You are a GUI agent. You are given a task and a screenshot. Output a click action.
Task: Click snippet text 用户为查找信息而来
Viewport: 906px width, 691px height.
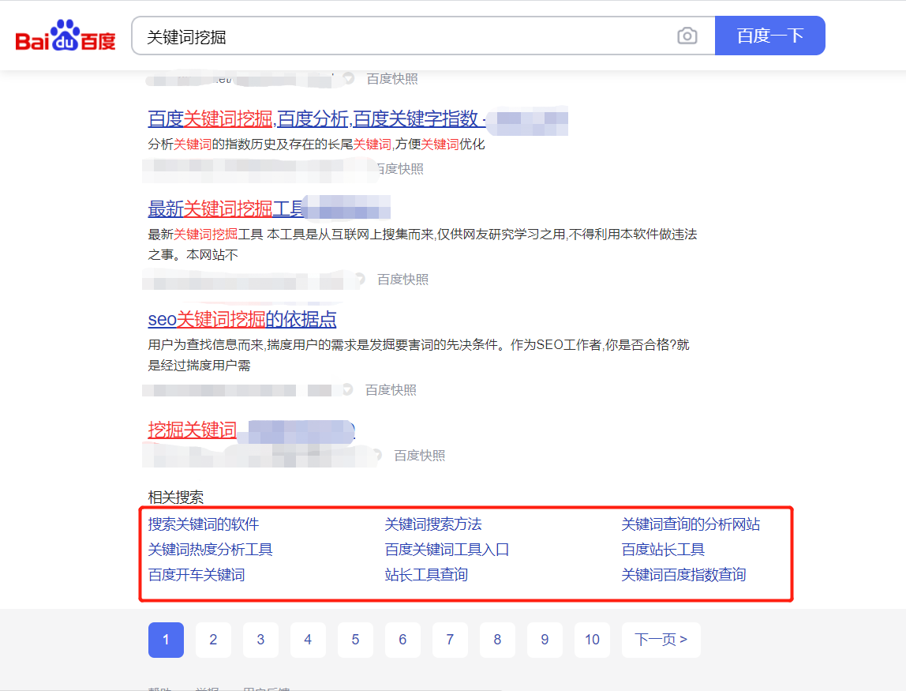tap(206, 345)
